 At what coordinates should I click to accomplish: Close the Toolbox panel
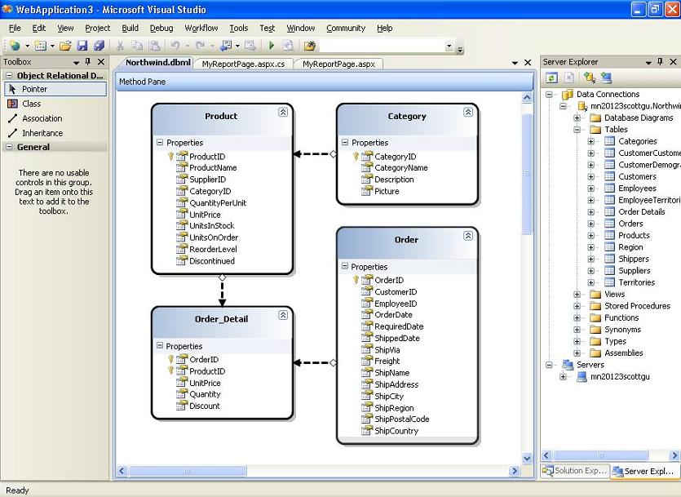[101, 62]
